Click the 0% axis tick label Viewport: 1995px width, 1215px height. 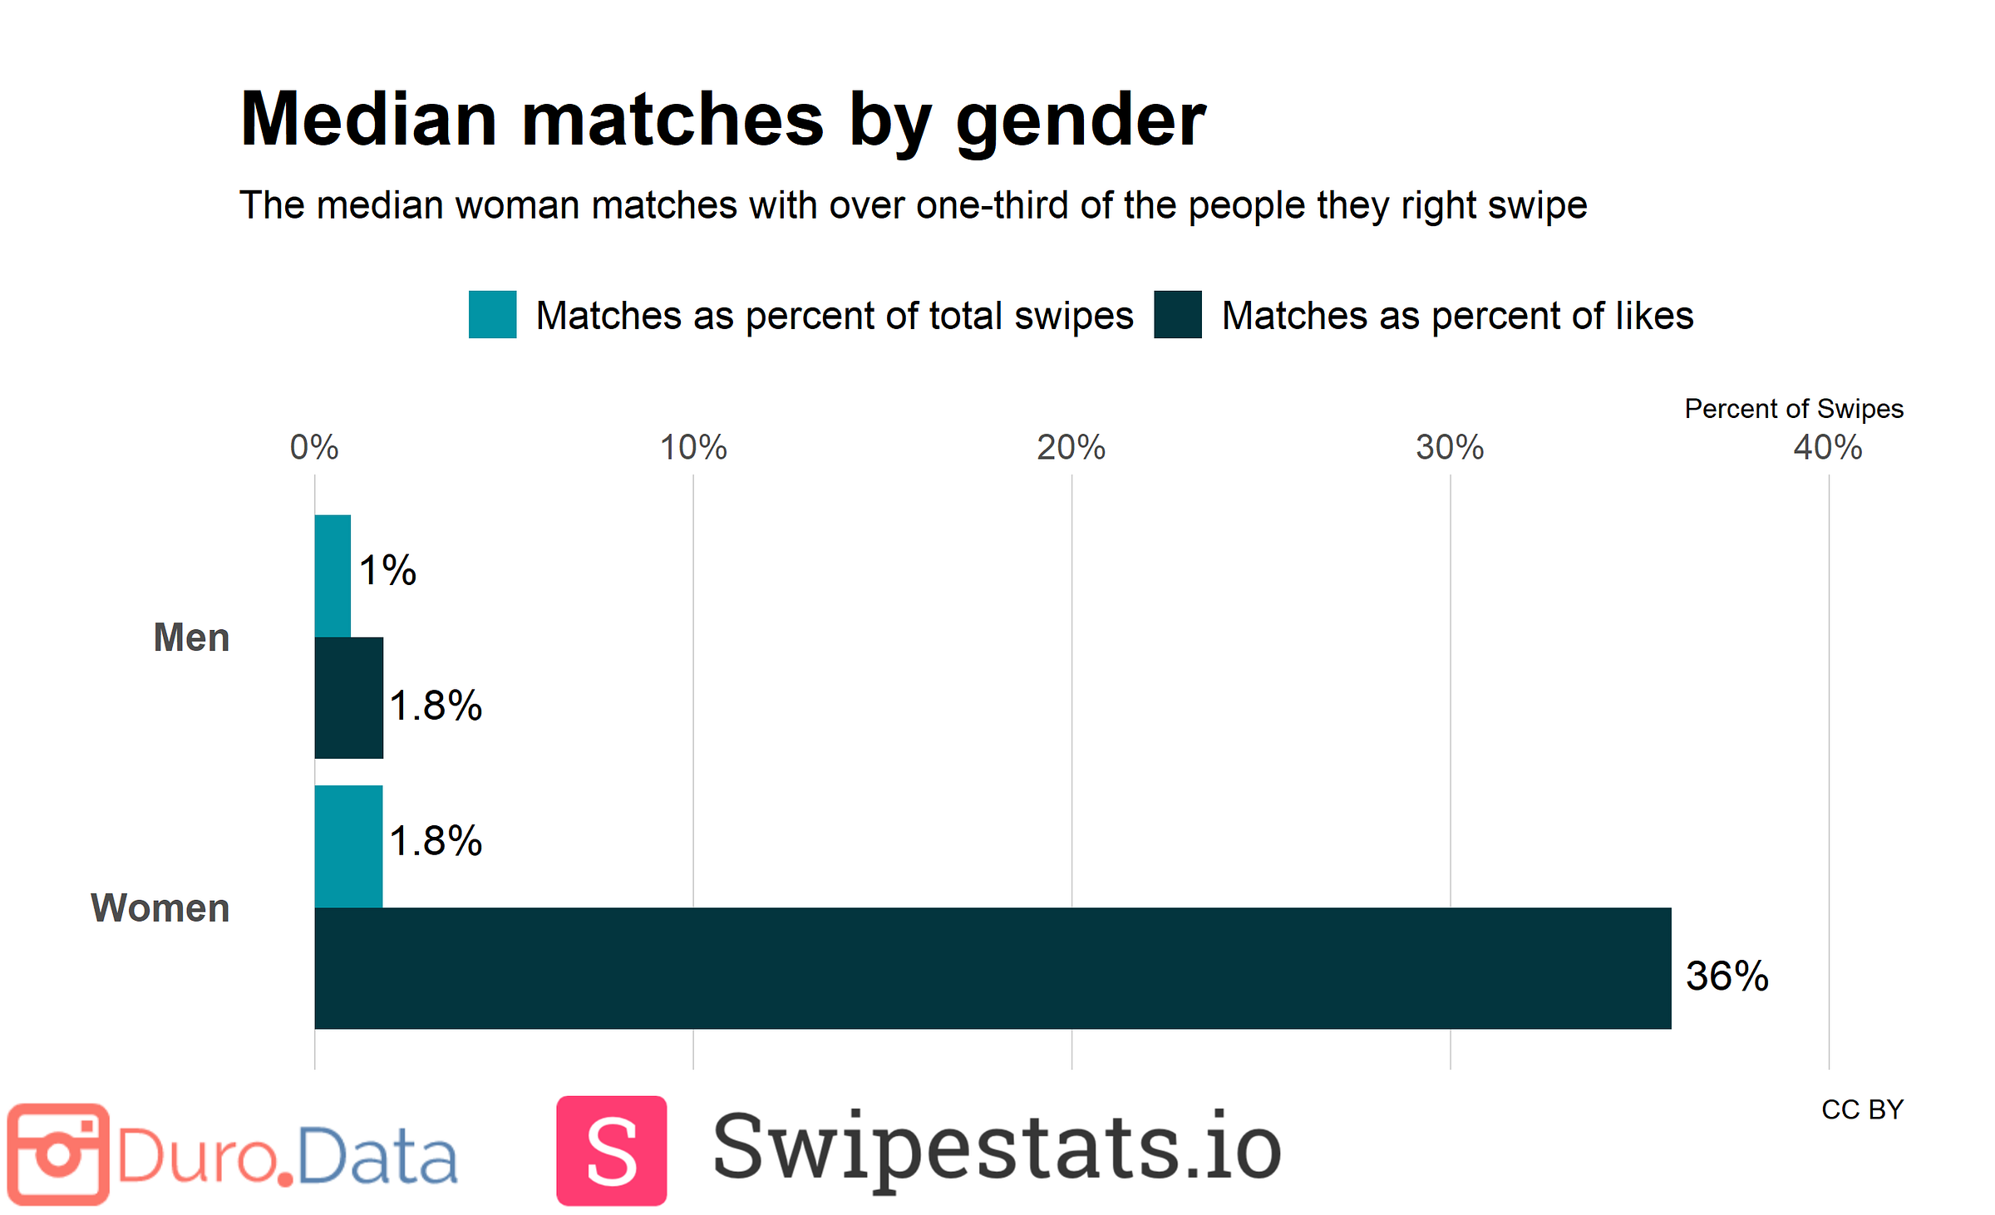point(314,448)
